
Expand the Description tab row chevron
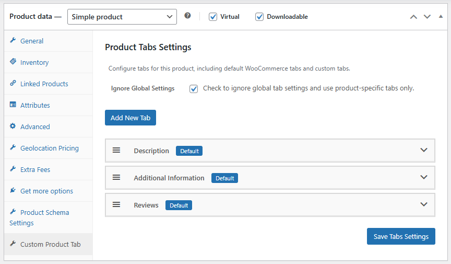[x=424, y=150]
